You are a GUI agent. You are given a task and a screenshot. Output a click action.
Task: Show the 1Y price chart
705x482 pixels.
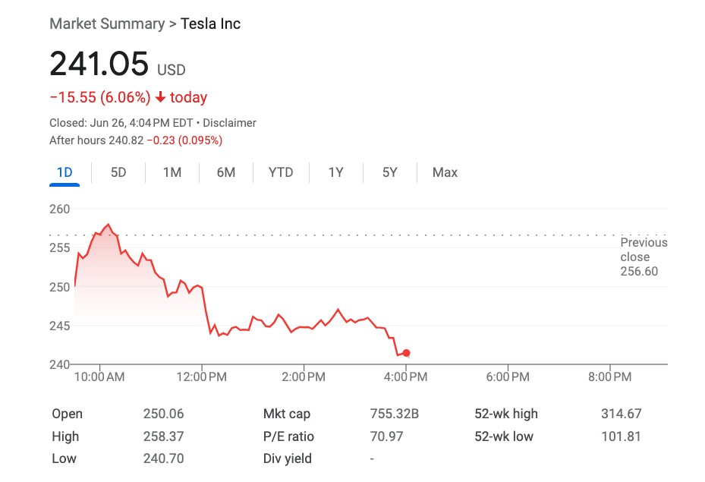[x=335, y=172]
